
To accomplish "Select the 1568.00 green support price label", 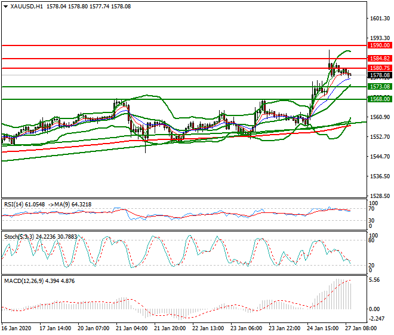I will (x=380, y=99).
